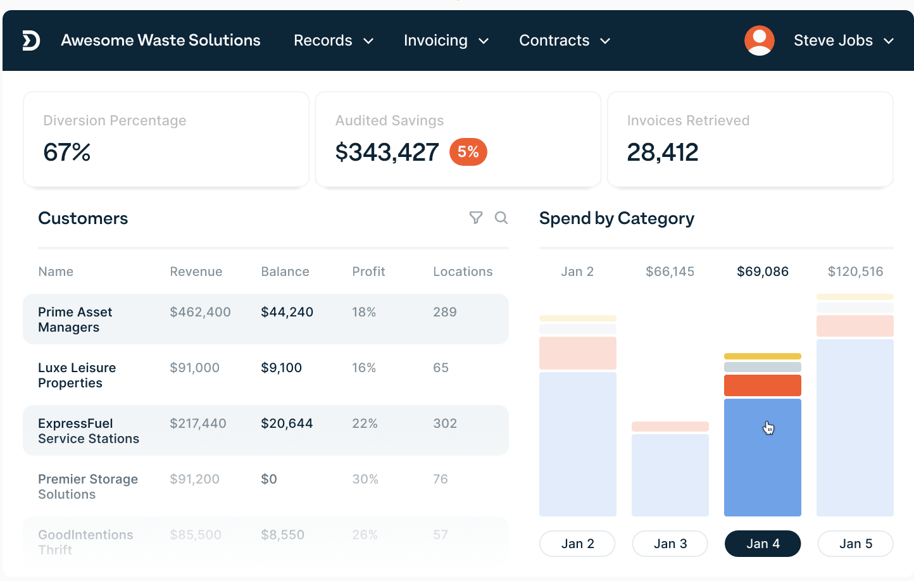914x581 pixels.
Task: Click the orange 5% badge on Audited Savings
Action: (468, 152)
